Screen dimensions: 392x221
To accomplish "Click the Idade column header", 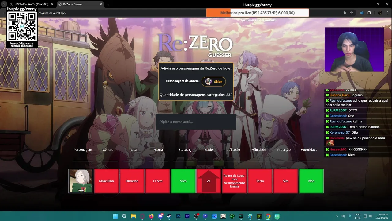I will pyautogui.click(x=209, y=150).
